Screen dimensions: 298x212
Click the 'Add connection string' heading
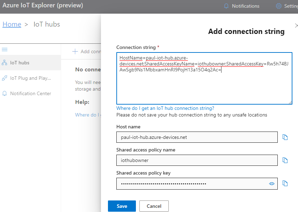(x=246, y=31)
